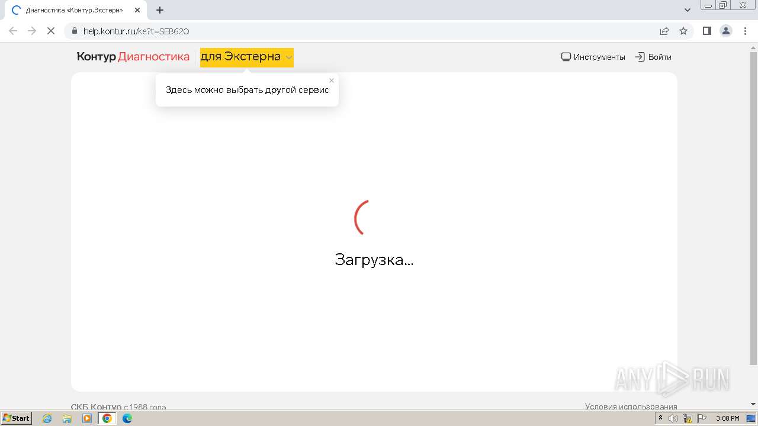758x426 pixels.
Task: Open the Chrome profile avatar menu
Action: (x=726, y=31)
